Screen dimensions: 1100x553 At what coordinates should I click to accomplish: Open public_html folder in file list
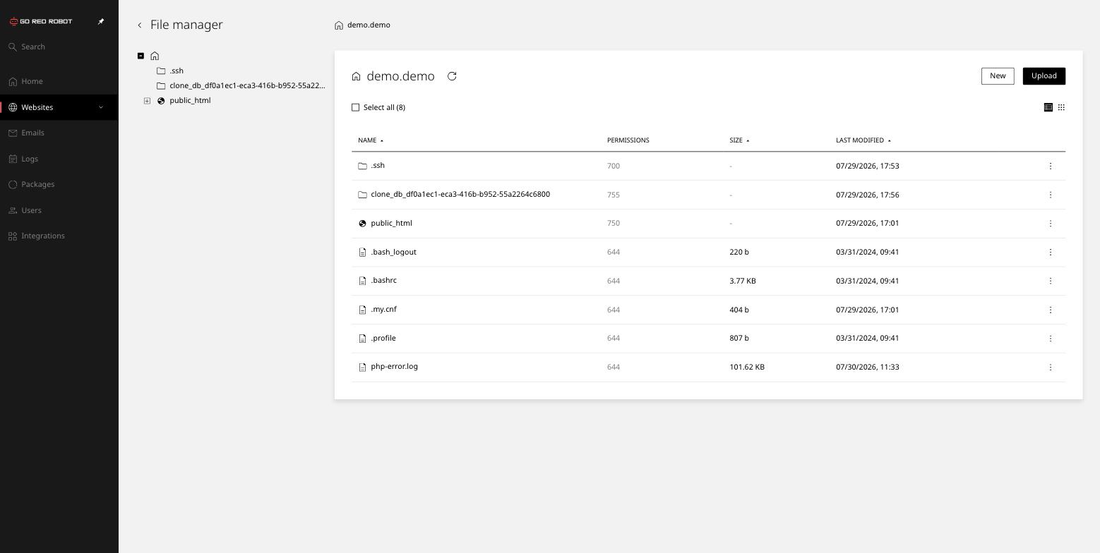click(391, 224)
